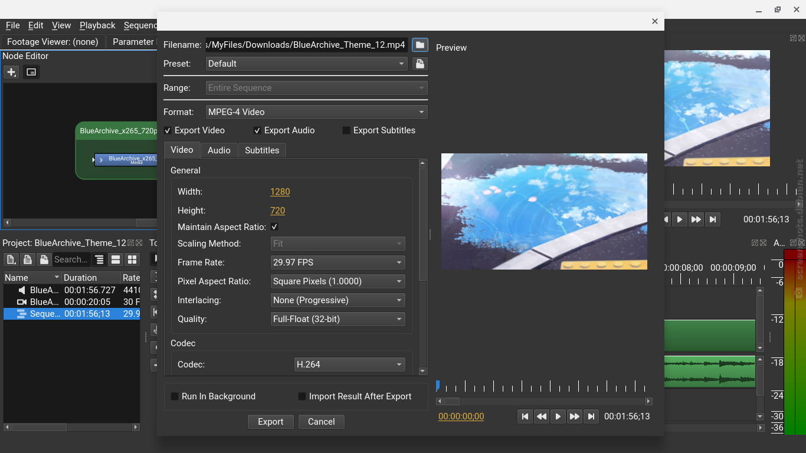Select the Sequence item in Project list
The height and width of the screenshot is (453, 806).
[72, 314]
